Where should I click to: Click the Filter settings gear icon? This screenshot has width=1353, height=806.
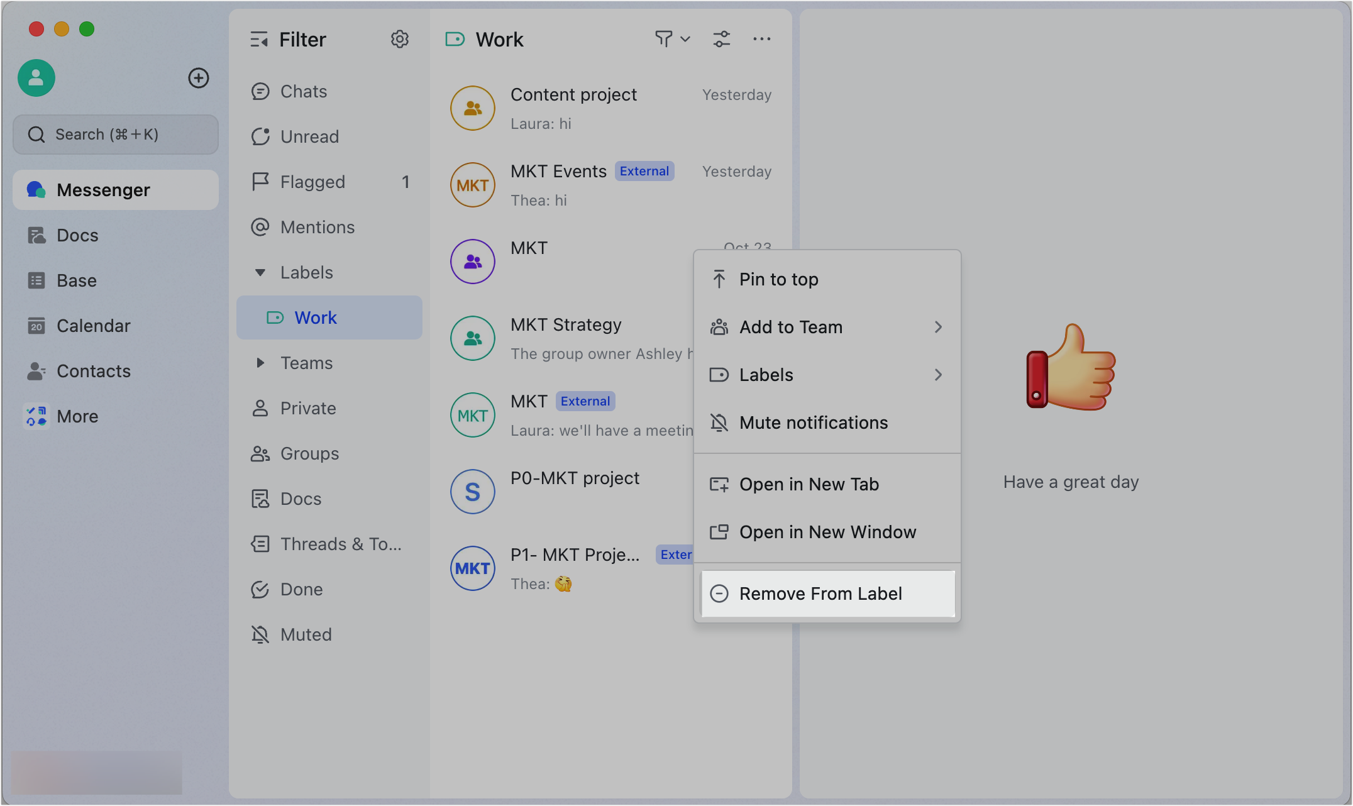pyautogui.click(x=399, y=40)
